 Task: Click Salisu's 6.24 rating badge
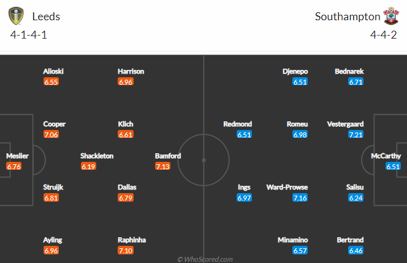click(356, 197)
